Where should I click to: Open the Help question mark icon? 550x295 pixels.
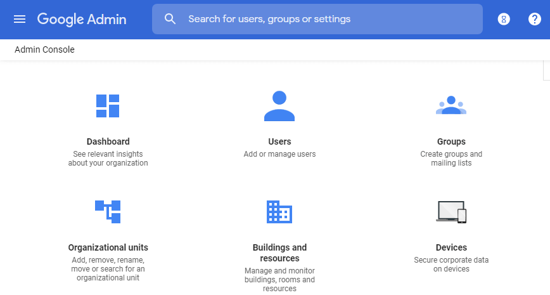tap(535, 19)
